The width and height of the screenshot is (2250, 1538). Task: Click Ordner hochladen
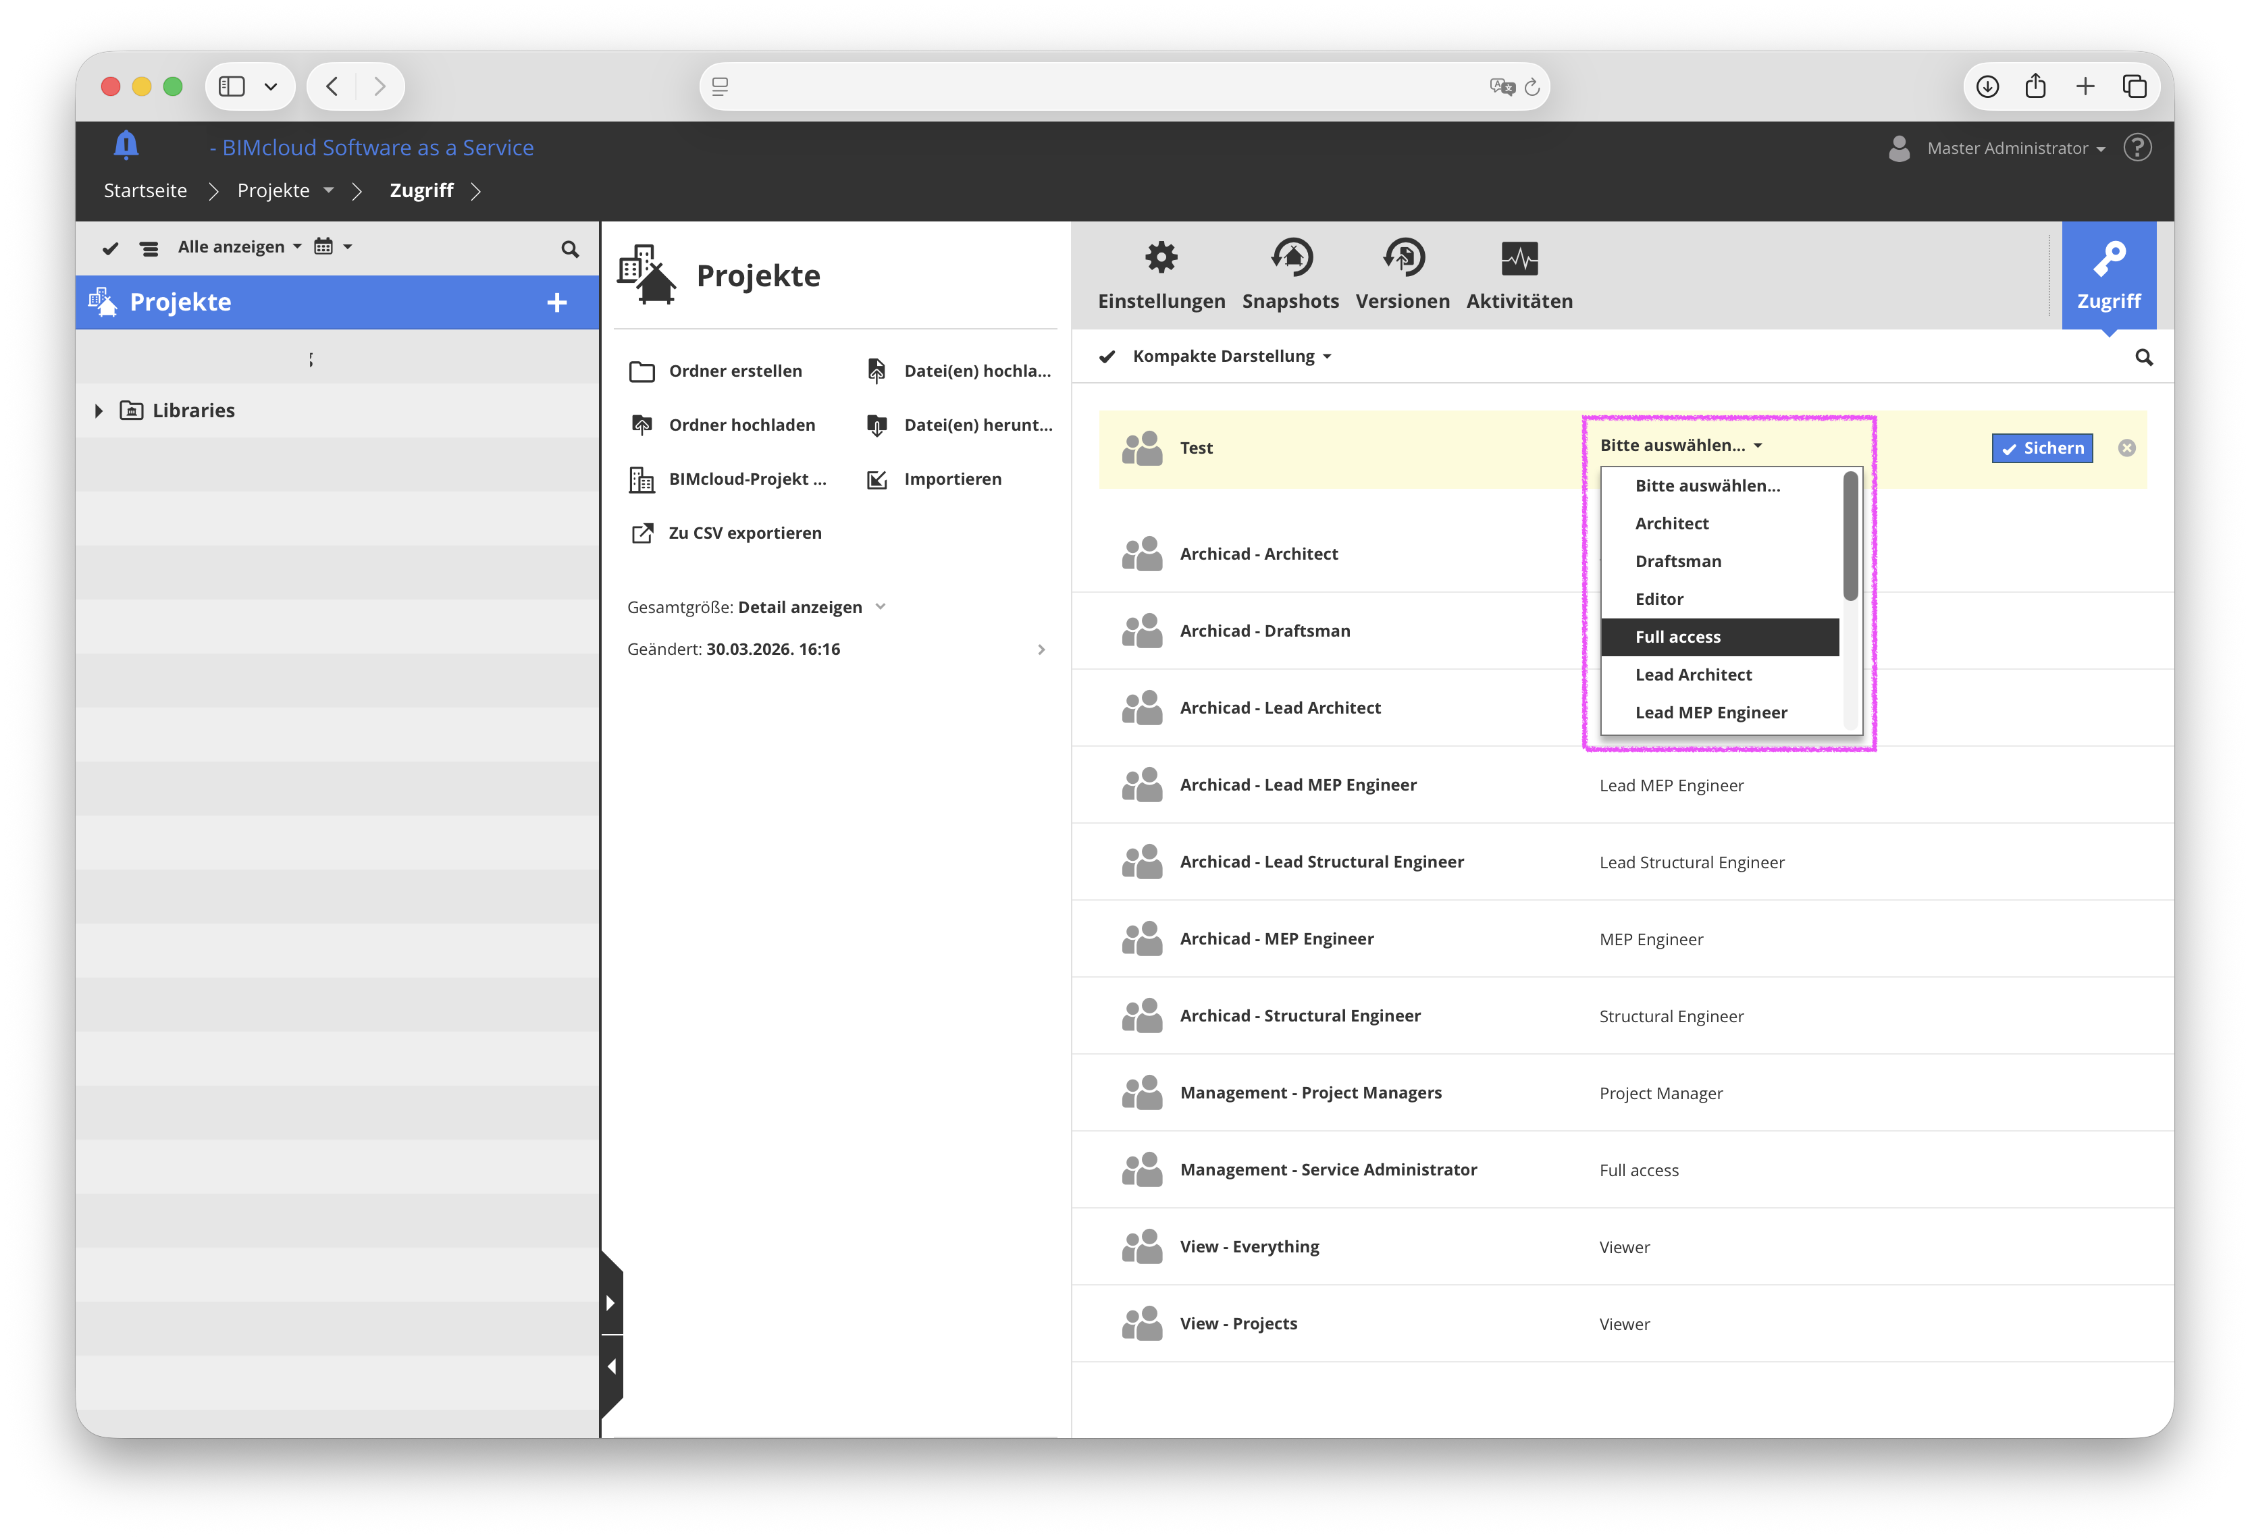[x=721, y=425]
